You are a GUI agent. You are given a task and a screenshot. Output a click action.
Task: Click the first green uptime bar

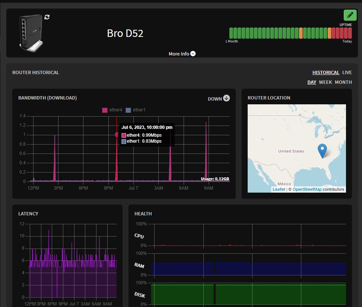point(231,33)
